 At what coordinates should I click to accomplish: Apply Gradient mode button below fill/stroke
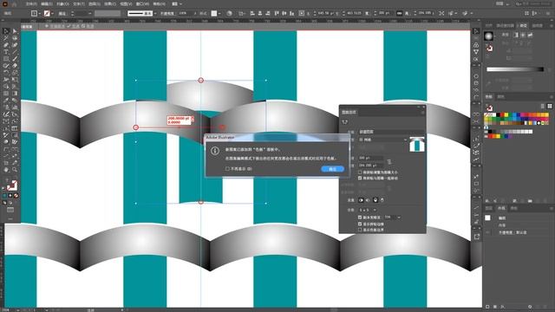[10, 196]
